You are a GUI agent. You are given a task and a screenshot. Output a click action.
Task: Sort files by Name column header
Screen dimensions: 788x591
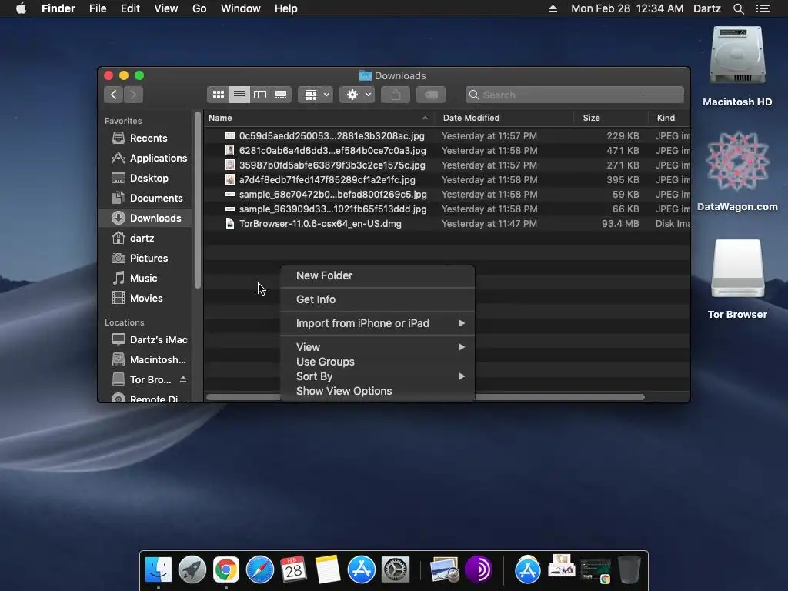(319, 118)
